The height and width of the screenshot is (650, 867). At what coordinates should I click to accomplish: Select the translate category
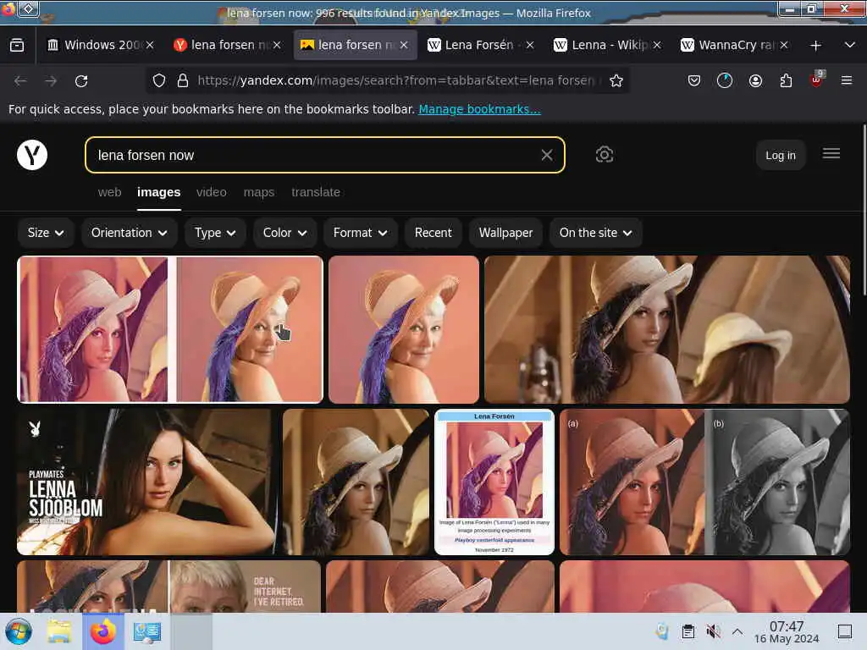coord(316,192)
